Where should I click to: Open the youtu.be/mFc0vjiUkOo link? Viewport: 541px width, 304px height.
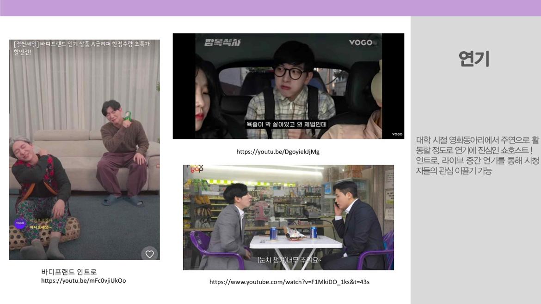click(84, 280)
